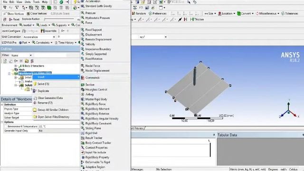Click the Assemble toolbar icon
The image size is (304, 171).
[43, 31]
